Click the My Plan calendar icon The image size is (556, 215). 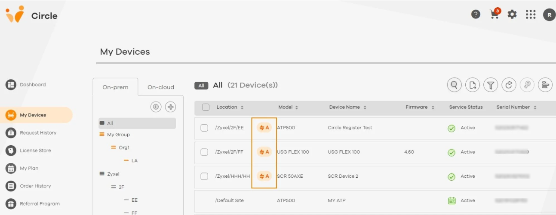click(11, 168)
